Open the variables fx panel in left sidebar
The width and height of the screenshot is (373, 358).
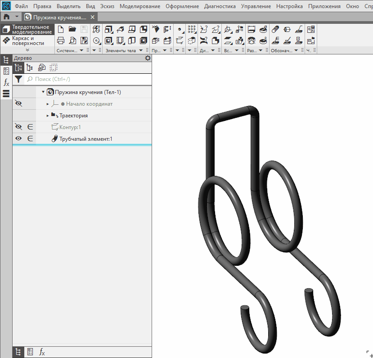pyautogui.click(x=6, y=82)
